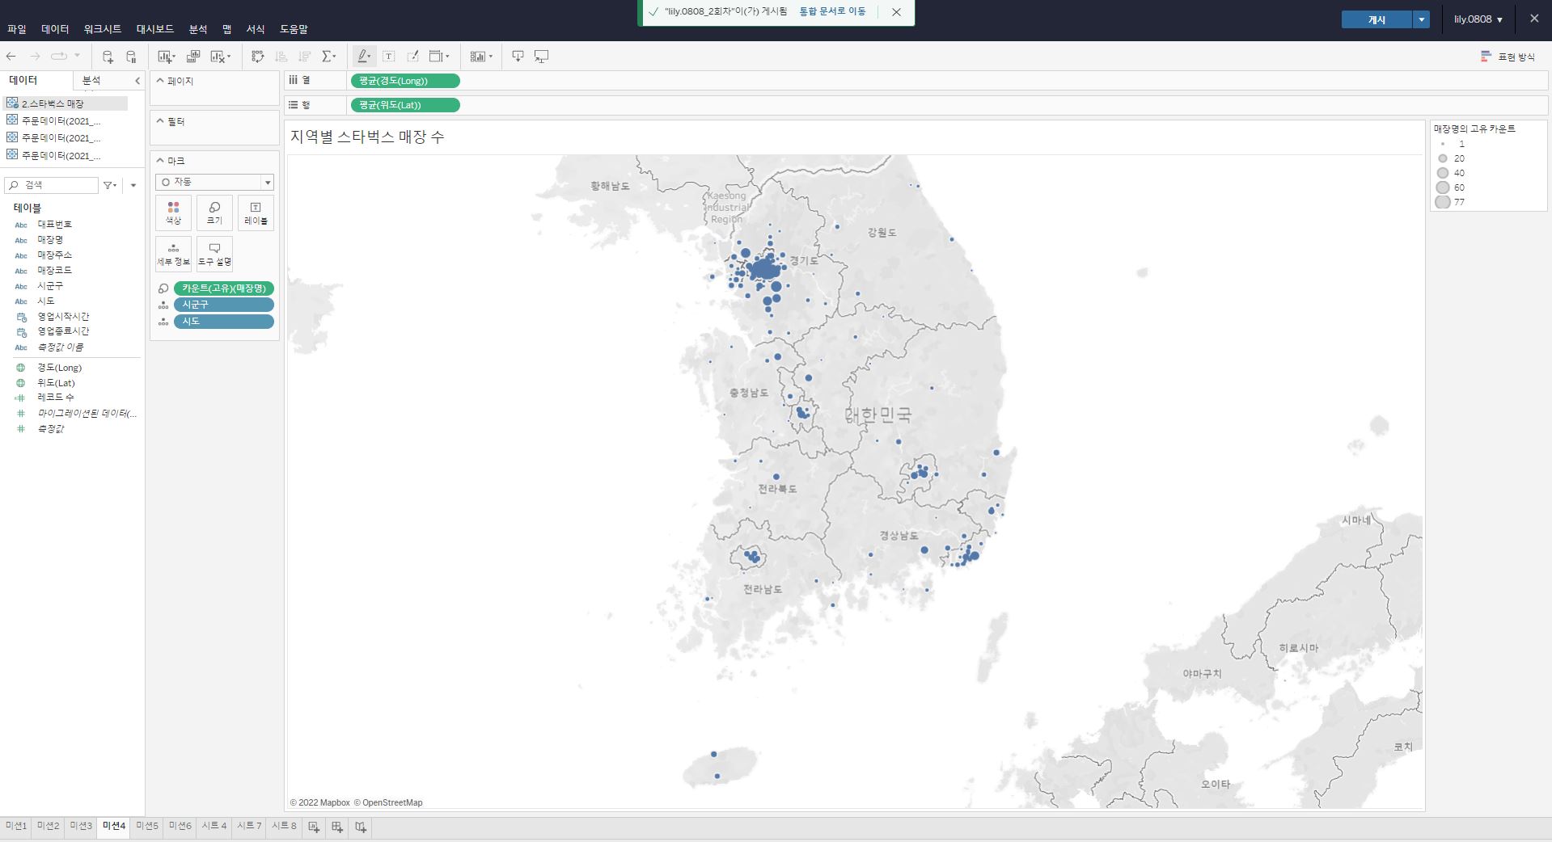1552x842 pixels.
Task: Click the Format workbook brush icon
Action: [412, 57]
